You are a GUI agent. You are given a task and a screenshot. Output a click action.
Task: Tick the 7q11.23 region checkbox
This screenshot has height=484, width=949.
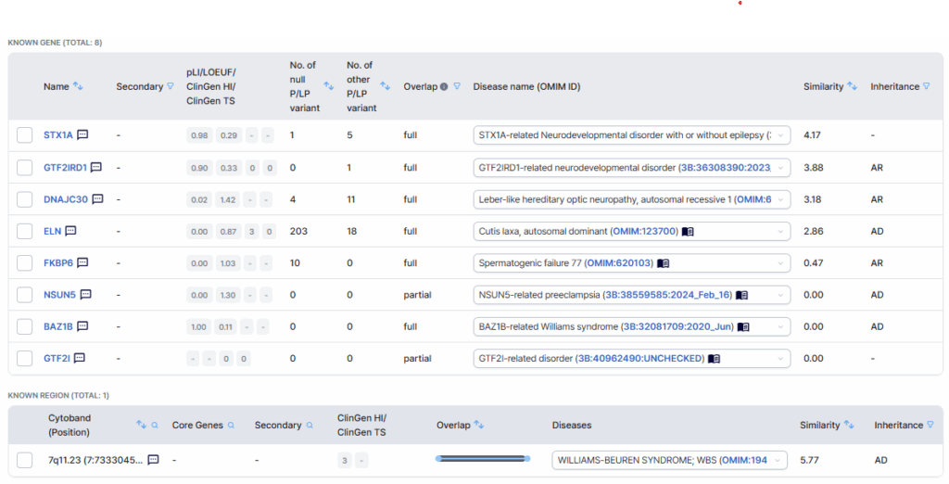(x=25, y=460)
